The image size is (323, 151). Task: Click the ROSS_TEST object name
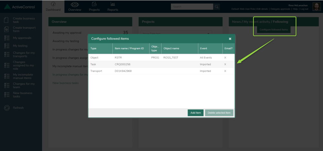click(171, 58)
